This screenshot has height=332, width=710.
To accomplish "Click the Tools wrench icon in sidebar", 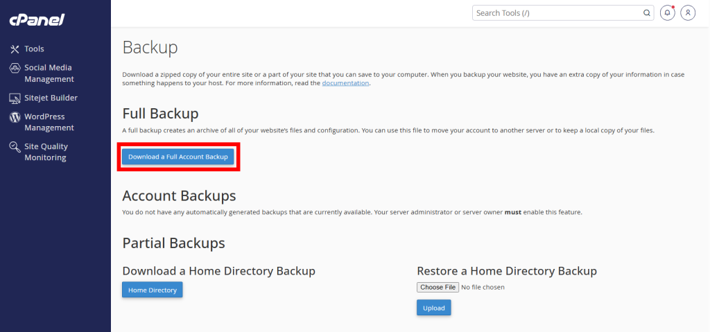I will tap(15, 49).
